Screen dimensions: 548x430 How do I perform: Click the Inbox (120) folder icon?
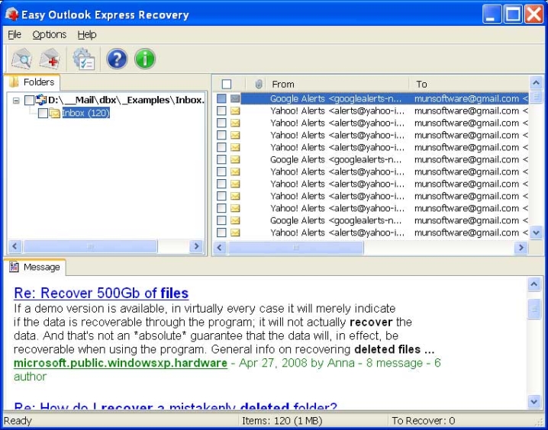tap(55, 114)
